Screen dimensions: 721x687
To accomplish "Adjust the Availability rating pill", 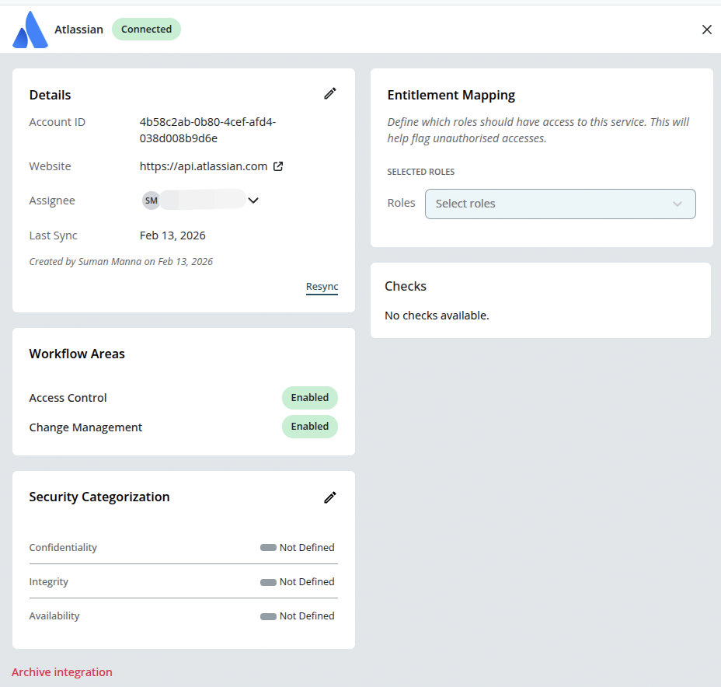I will (270, 616).
